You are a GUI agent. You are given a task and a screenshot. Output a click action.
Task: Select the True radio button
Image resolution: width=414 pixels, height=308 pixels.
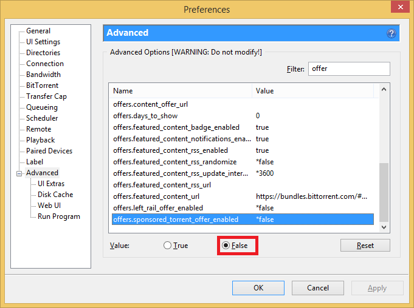[168, 246]
